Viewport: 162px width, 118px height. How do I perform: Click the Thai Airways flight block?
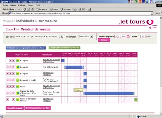[x=85, y=80]
